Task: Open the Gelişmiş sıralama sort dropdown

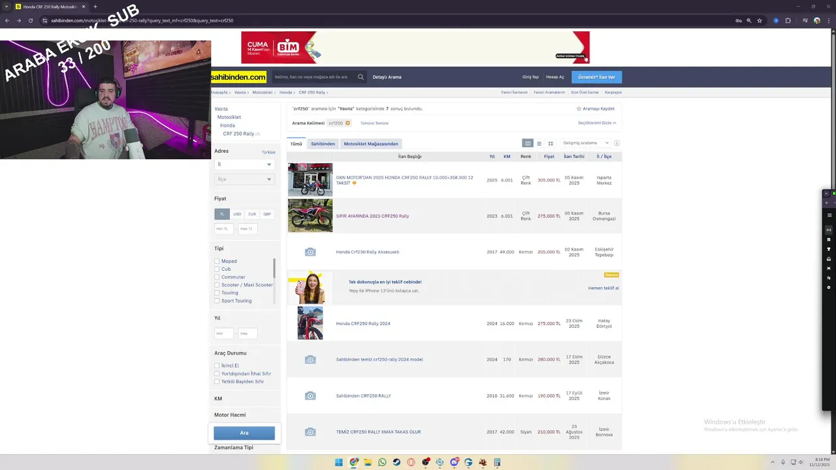Action: click(x=585, y=143)
